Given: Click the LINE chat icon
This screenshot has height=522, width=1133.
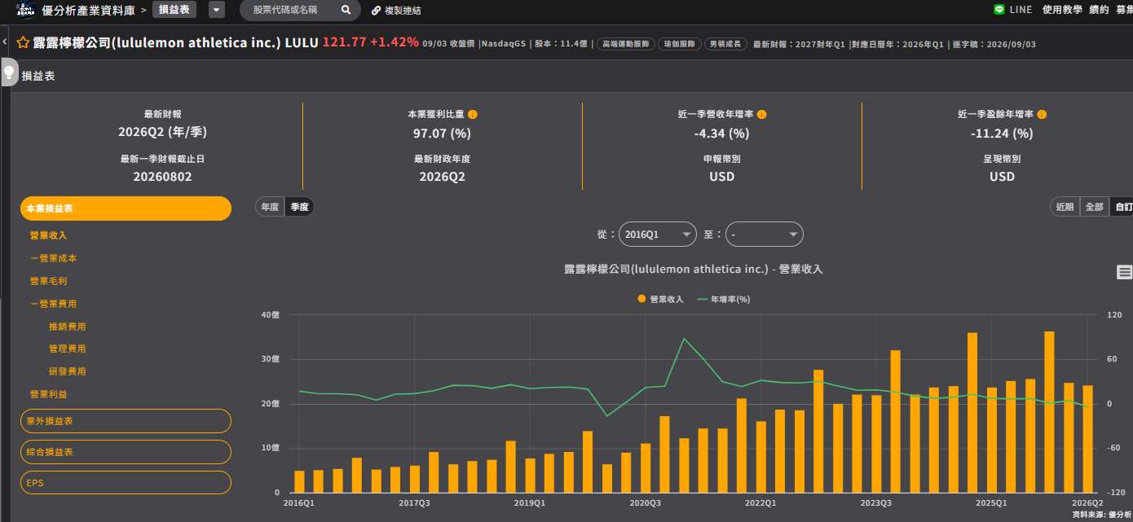Looking at the screenshot, I should pos(999,10).
